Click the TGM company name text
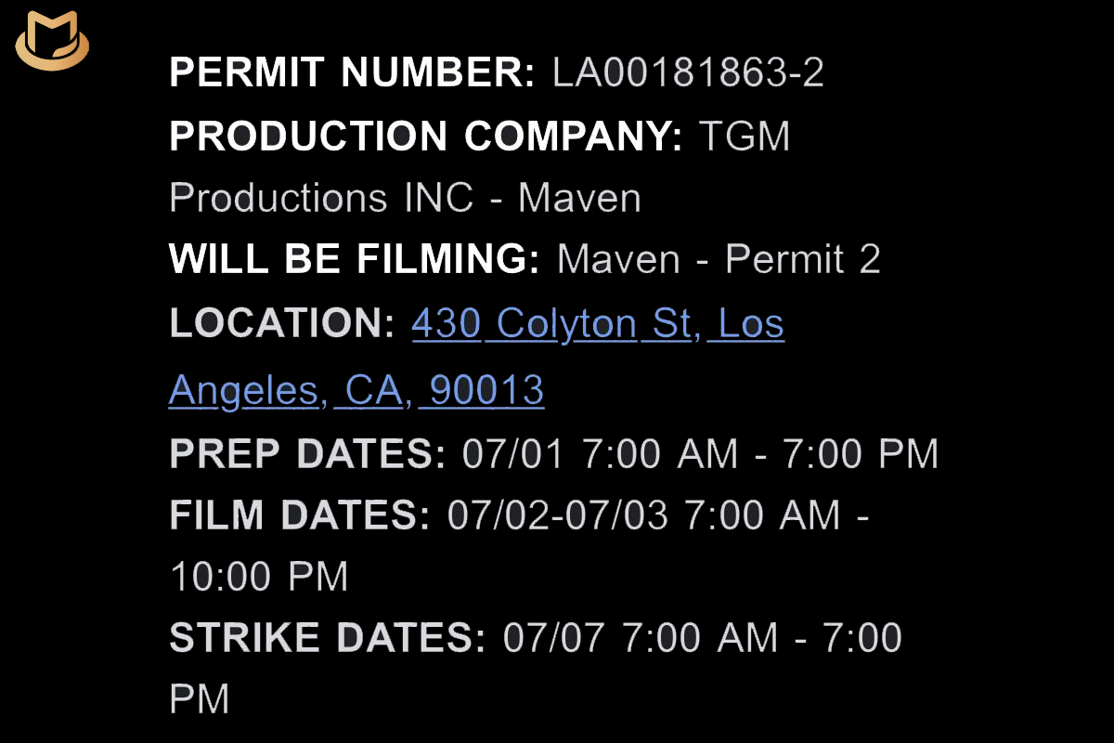This screenshot has height=743, width=1114. click(744, 137)
